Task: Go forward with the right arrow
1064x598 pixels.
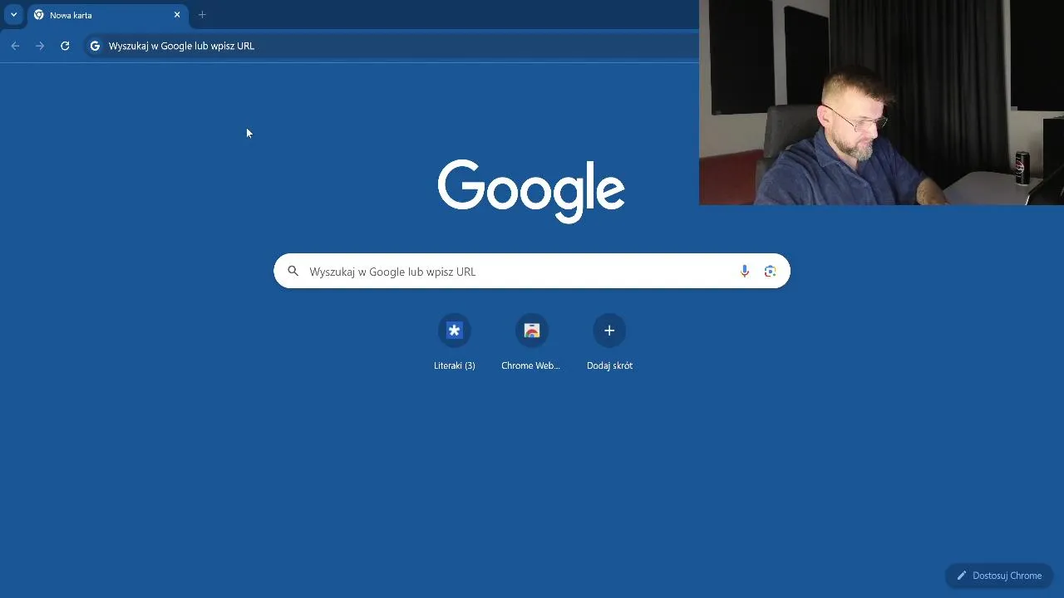Action: (40, 46)
